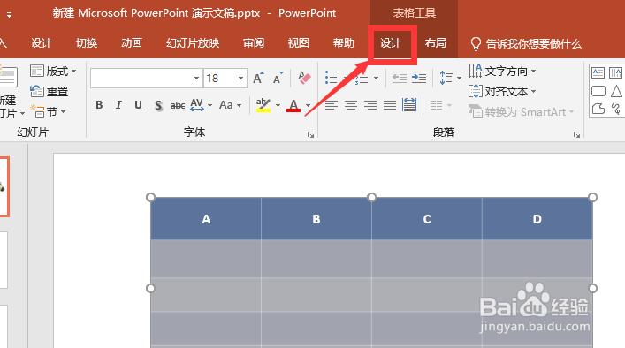Toggle strikethrough abc button
Image resolution: width=625 pixels, height=348 pixels.
pos(178,105)
